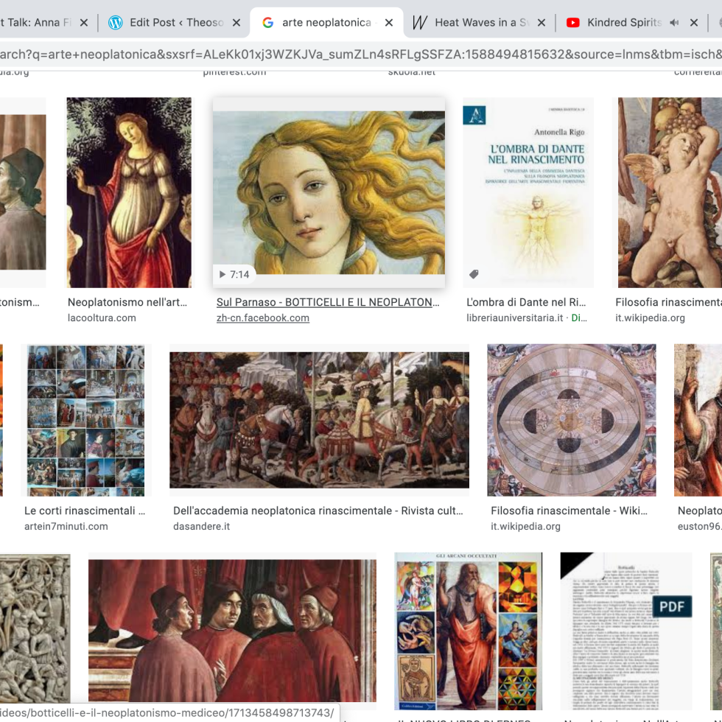Image resolution: width=722 pixels, height=722 pixels.
Task: Click the product tag icon on Dante book
Action: 474,274
